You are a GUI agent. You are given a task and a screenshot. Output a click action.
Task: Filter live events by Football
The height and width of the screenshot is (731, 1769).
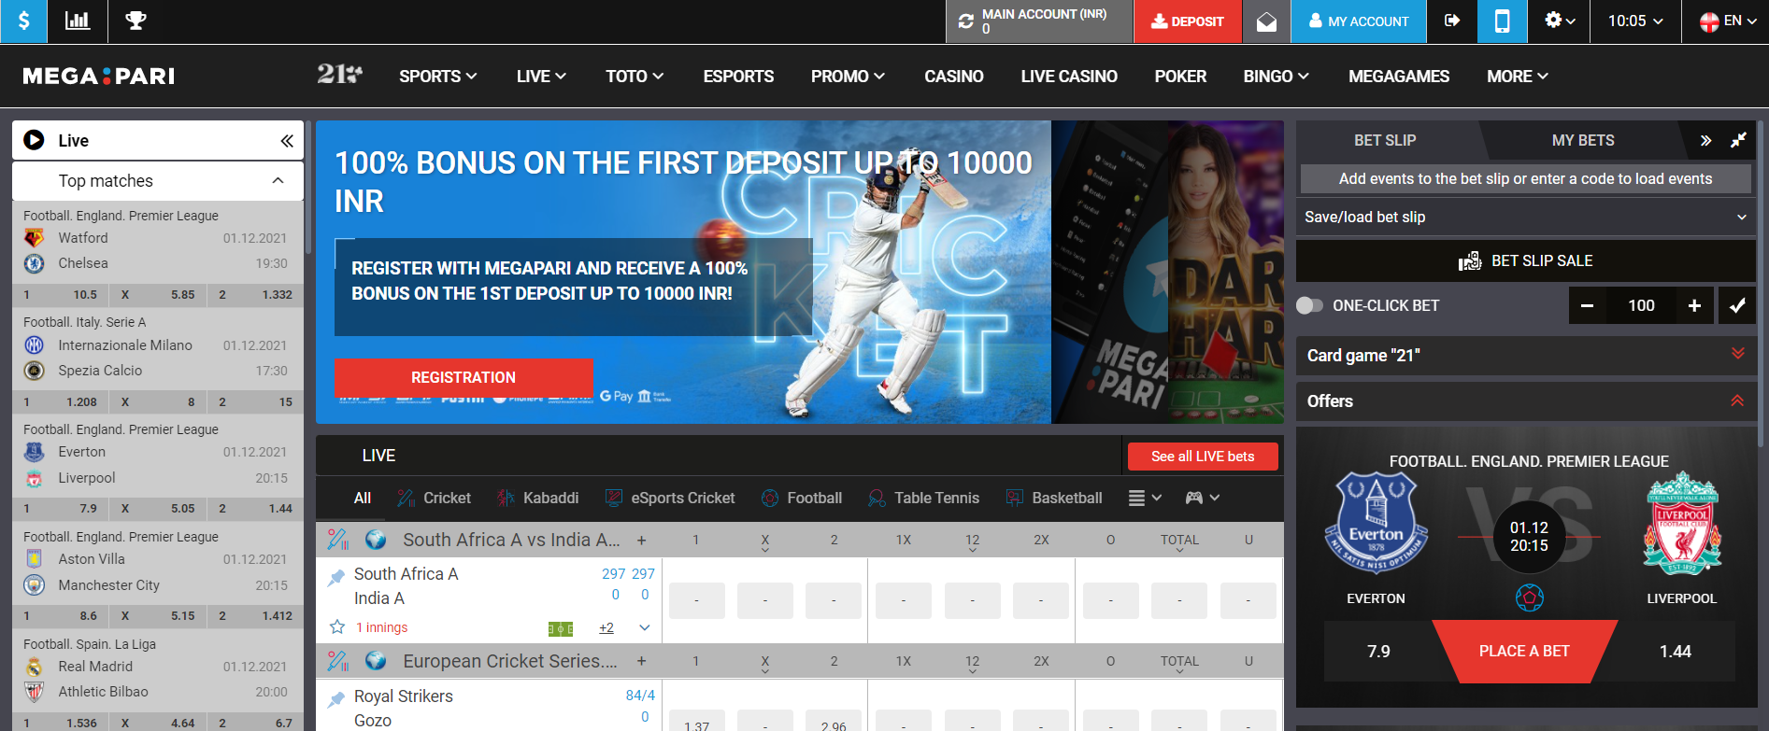coord(802,499)
